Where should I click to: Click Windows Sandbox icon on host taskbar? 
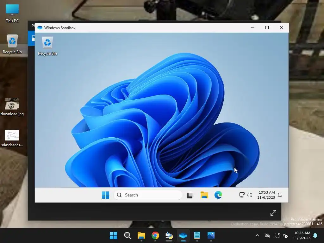click(183, 235)
